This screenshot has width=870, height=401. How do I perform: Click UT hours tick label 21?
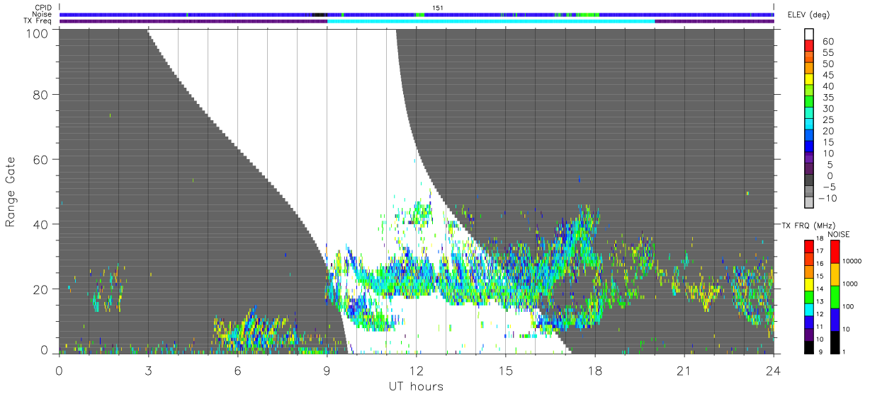pyautogui.click(x=684, y=371)
